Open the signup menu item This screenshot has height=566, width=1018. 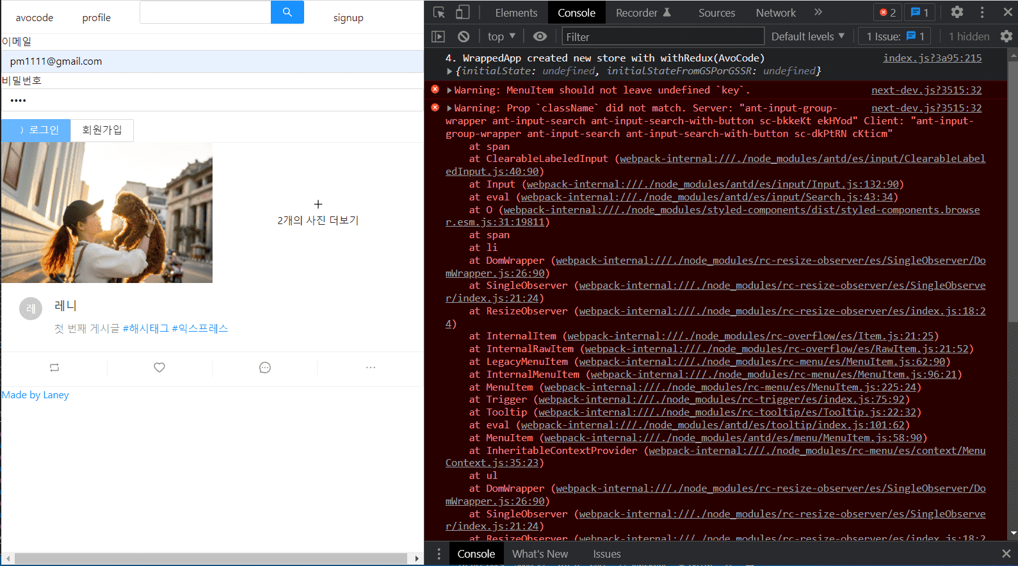click(x=348, y=18)
